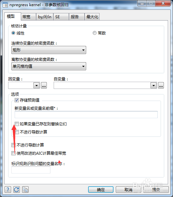
Task: Expand the 矩形 continuous kernel dropdown
Action: click(x=49, y=50)
